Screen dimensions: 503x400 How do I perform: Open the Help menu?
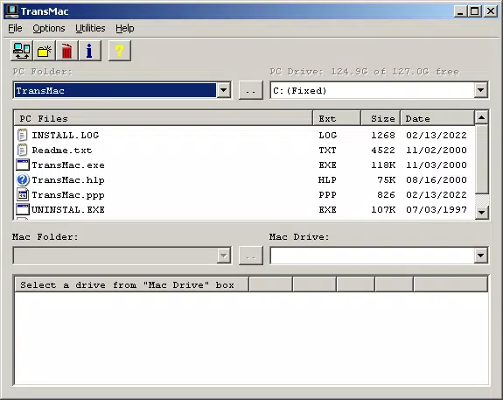point(125,28)
